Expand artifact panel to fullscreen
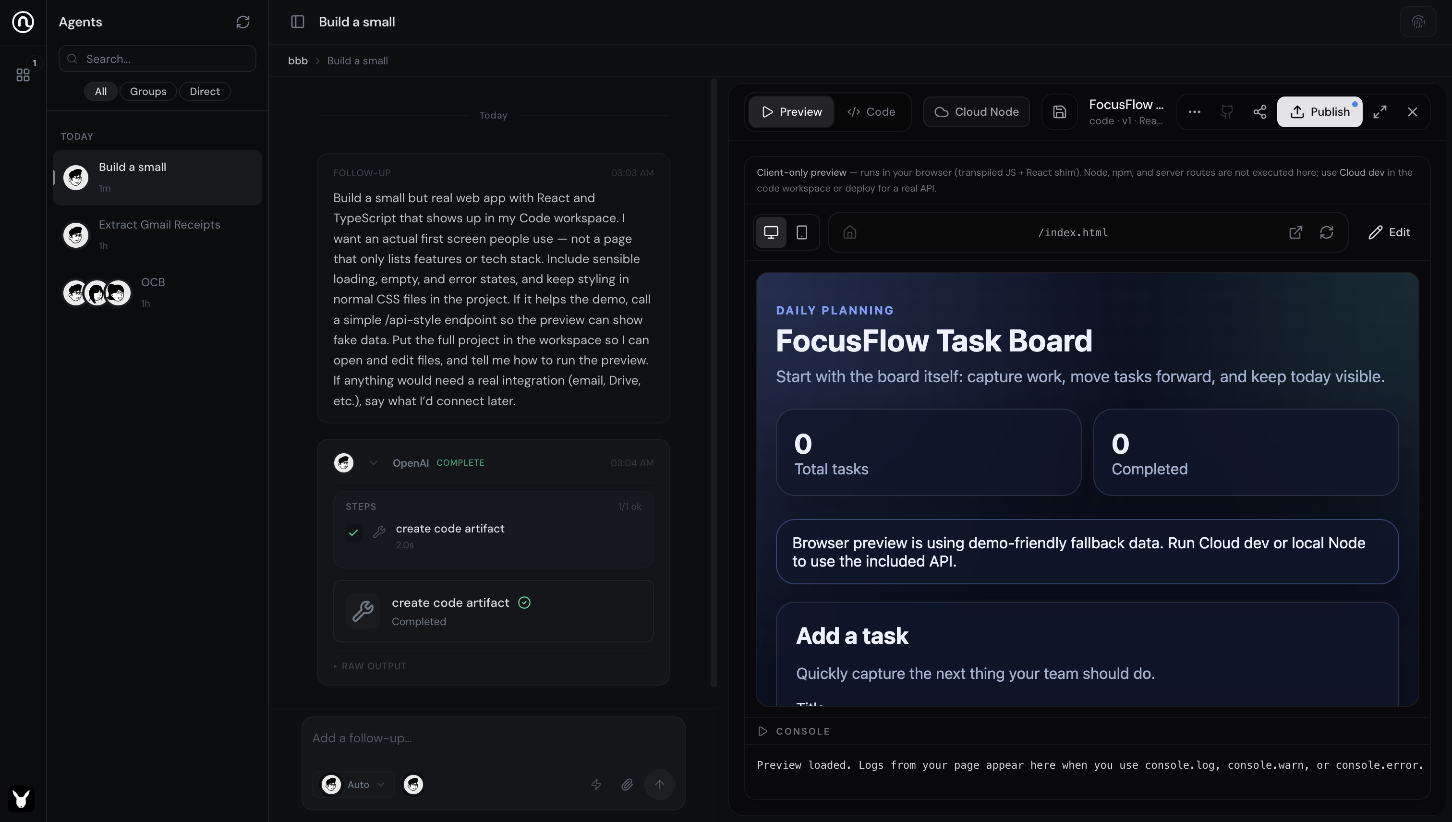This screenshot has width=1452, height=822. click(x=1380, y=112)
